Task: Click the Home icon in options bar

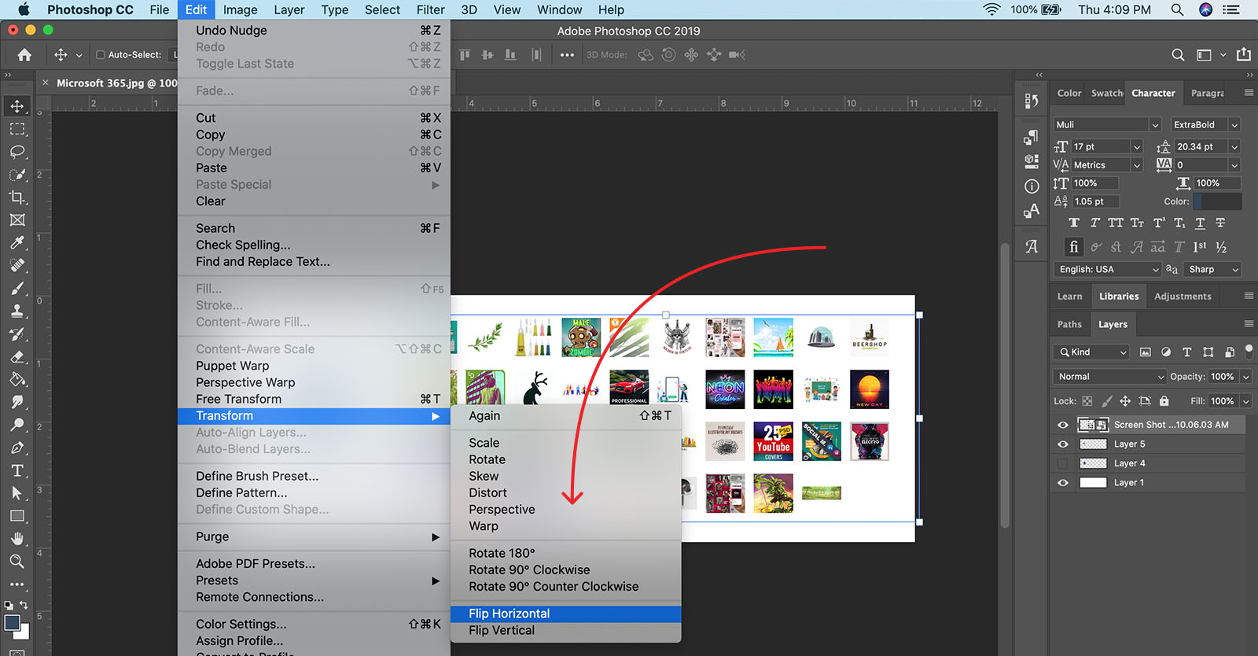Action: [24, 55]
